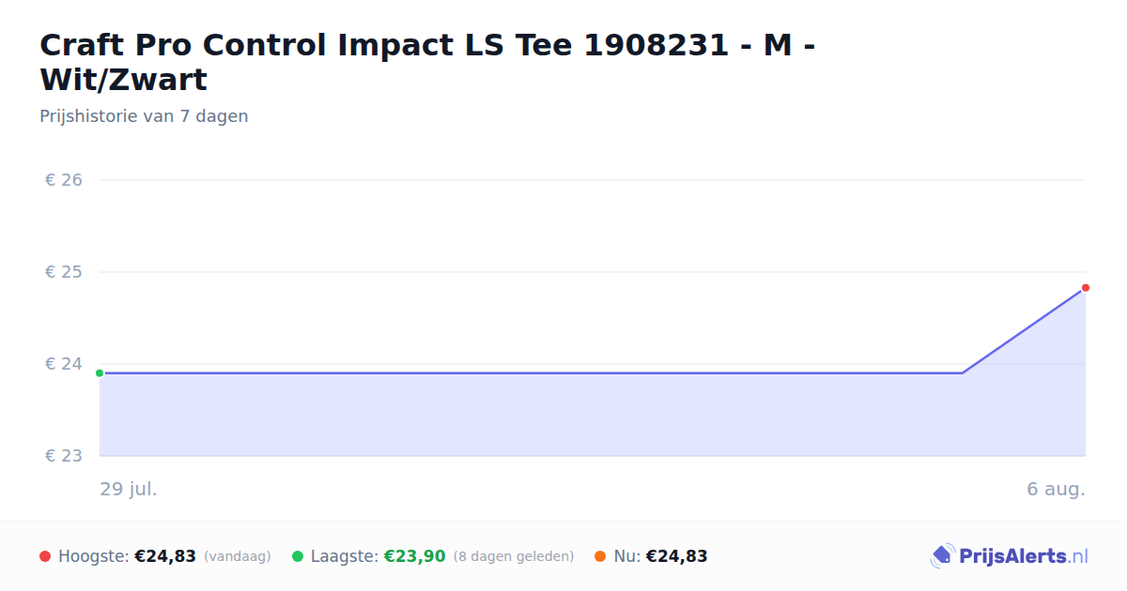Click the green Laagste legend dot
The image size is (1127, 591).
click(x=298, y=556)
